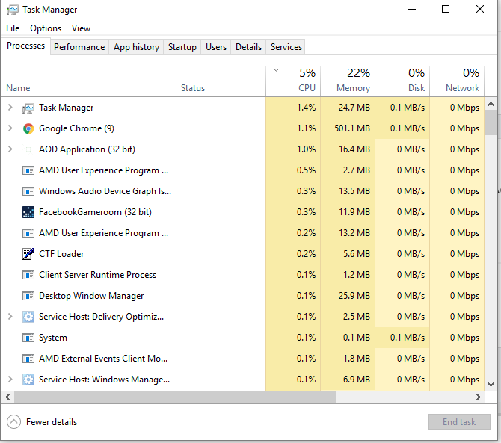Expand the Google Chrome (9) process group

(x=10, y=128)
